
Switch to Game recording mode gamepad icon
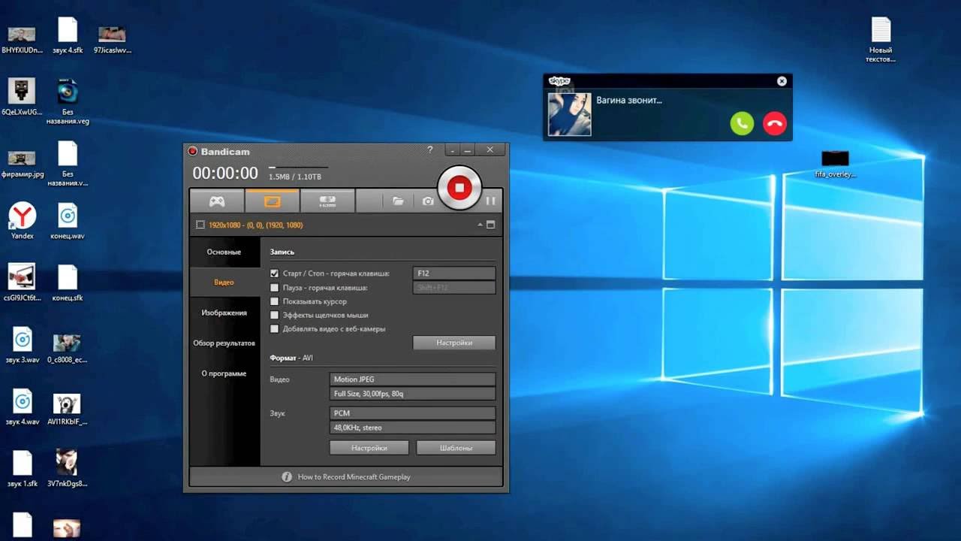click(x=217, y=201)
